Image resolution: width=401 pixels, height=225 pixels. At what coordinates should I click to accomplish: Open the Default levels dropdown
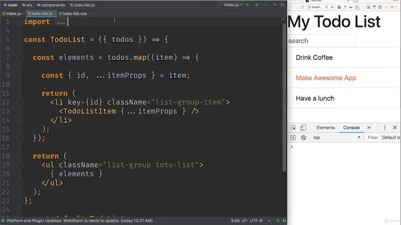[391, 137]
